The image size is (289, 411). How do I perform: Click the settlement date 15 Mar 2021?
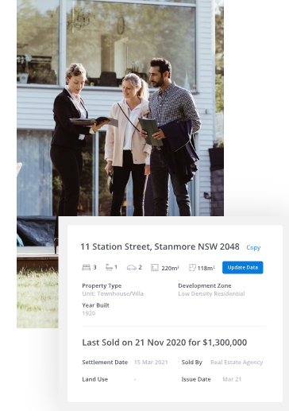151,363
